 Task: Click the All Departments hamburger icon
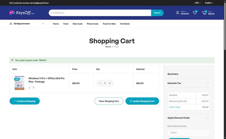coord(11,24)
